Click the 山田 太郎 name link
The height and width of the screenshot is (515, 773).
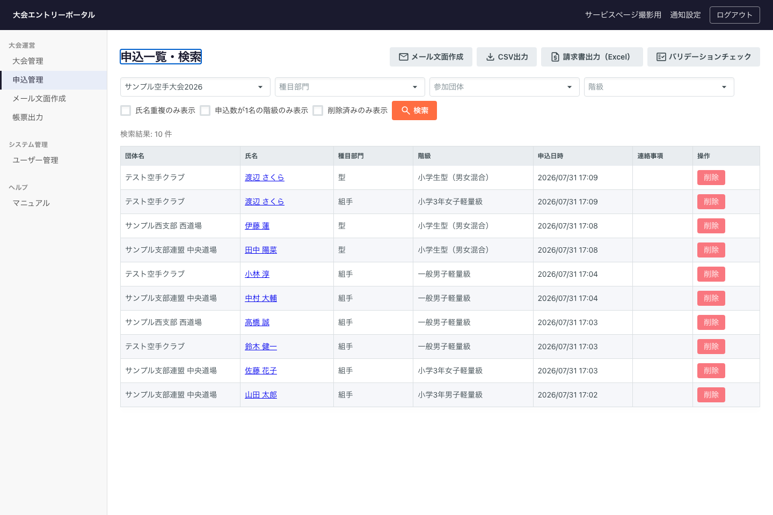[261, 395]
